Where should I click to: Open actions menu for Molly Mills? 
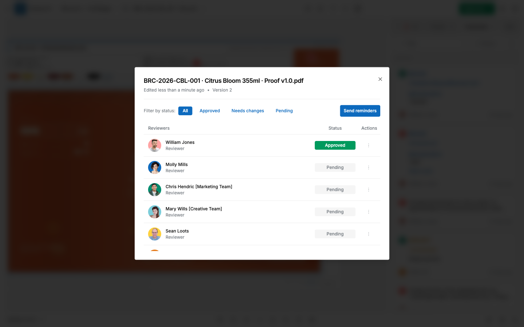pos(369,167)
